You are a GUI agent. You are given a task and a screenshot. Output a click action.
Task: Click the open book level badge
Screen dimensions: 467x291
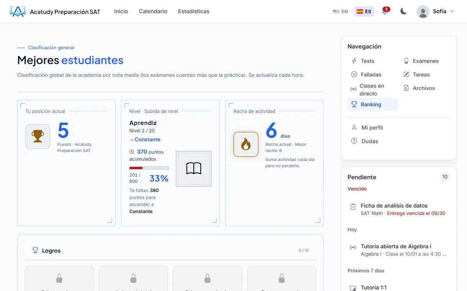[194, 169]
